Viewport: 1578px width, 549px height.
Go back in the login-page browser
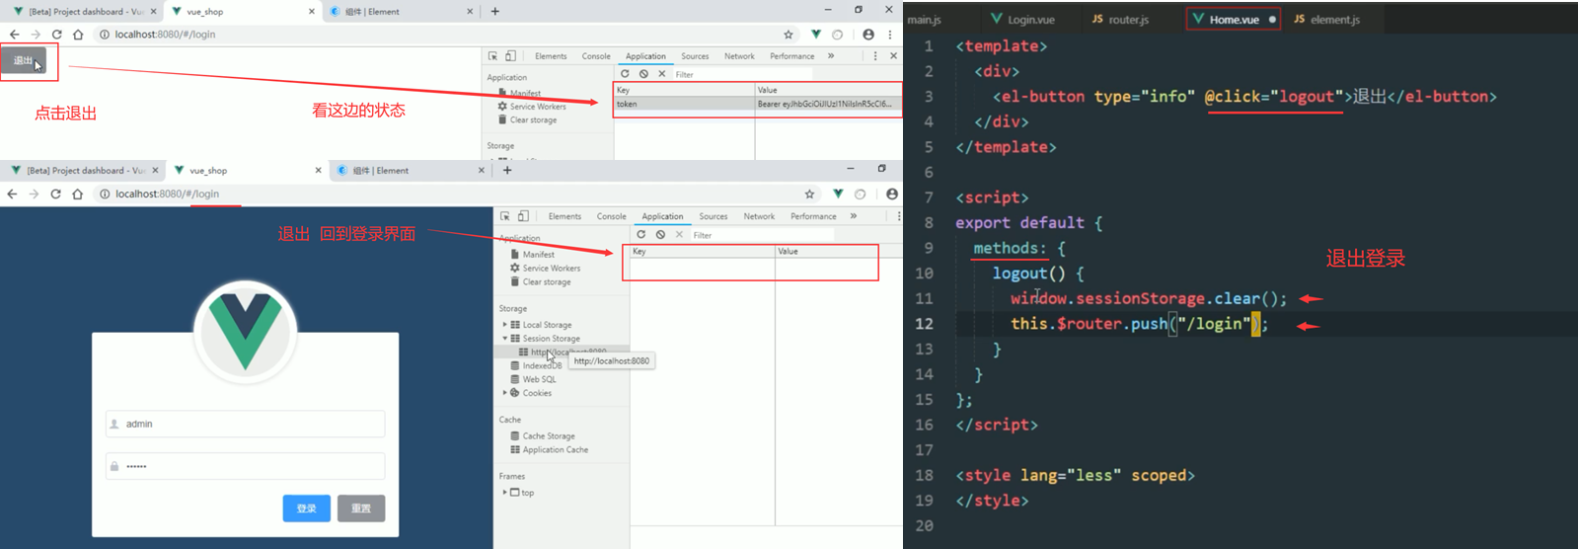pos(12,195)
